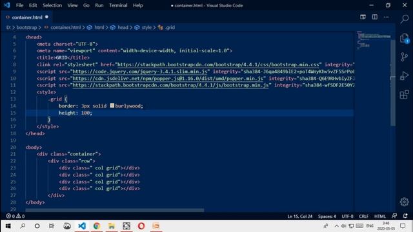Open the Help menu

137,5
